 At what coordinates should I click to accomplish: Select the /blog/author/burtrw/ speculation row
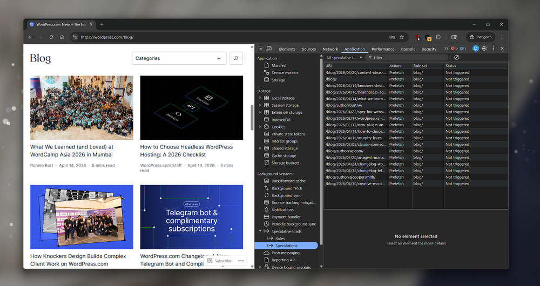pos(416,105)
